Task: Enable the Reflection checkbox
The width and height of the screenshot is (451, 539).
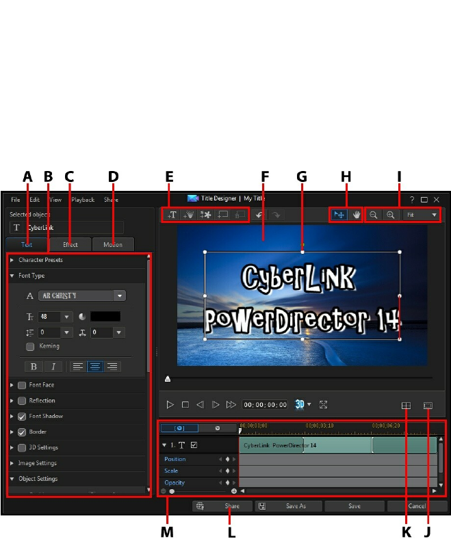Action: pos(22,401)
